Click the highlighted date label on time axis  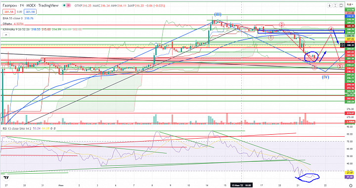tap(241, 185)
